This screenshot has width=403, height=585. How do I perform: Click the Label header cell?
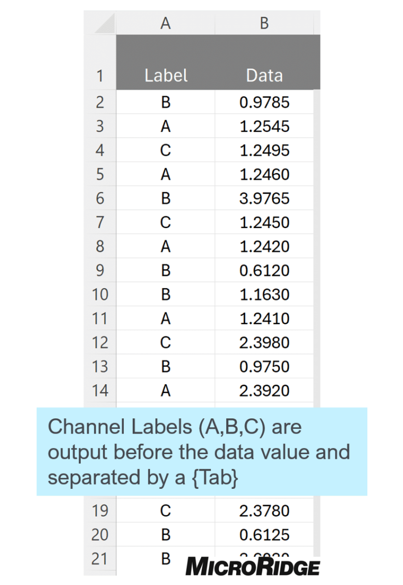tap(165, 63)
